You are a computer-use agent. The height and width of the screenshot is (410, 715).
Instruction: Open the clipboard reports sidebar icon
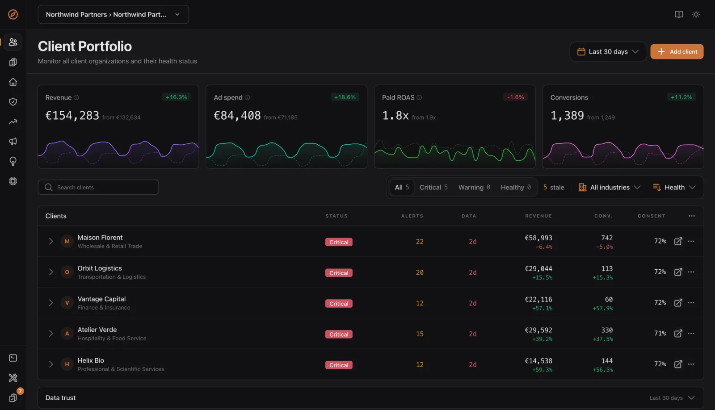[x=13, y=62]
